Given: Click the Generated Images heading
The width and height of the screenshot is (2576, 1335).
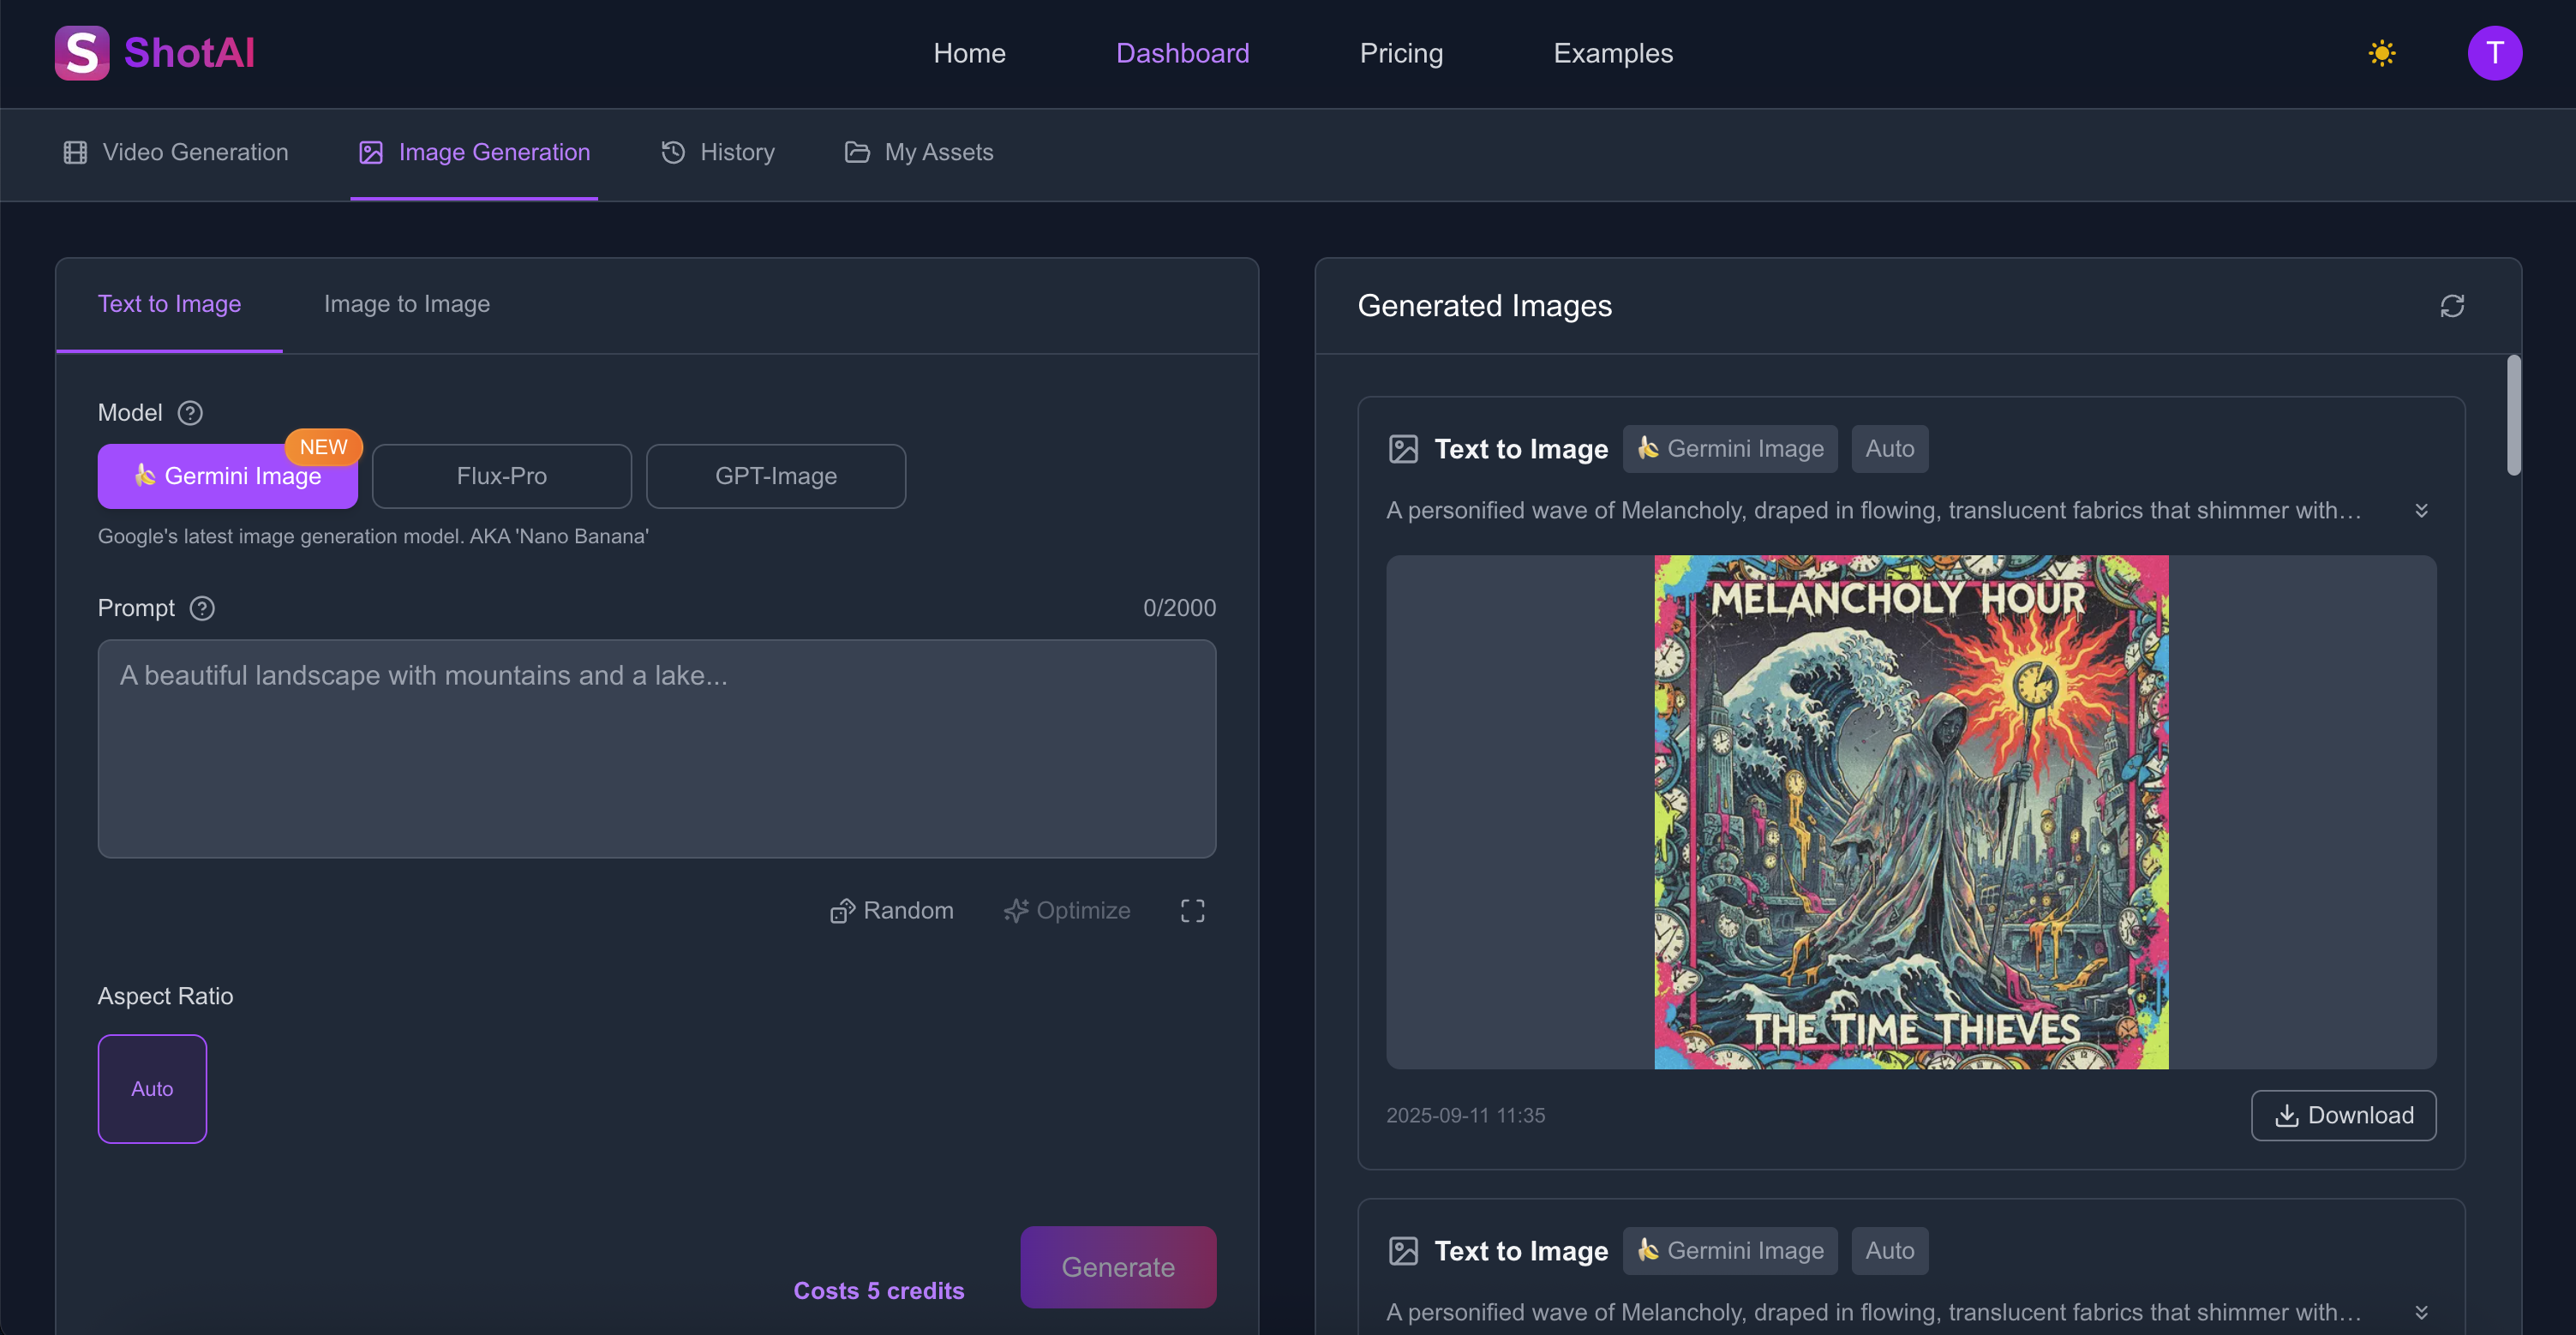Looking at the screenshot, I should point(1484,306).
